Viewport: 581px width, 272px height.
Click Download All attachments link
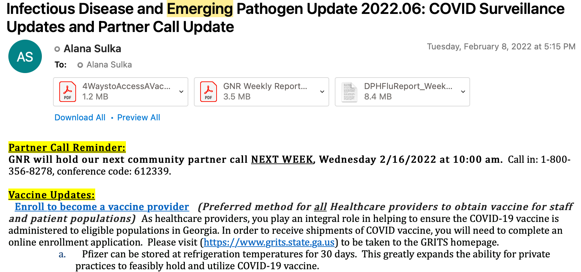coord(80,118)
